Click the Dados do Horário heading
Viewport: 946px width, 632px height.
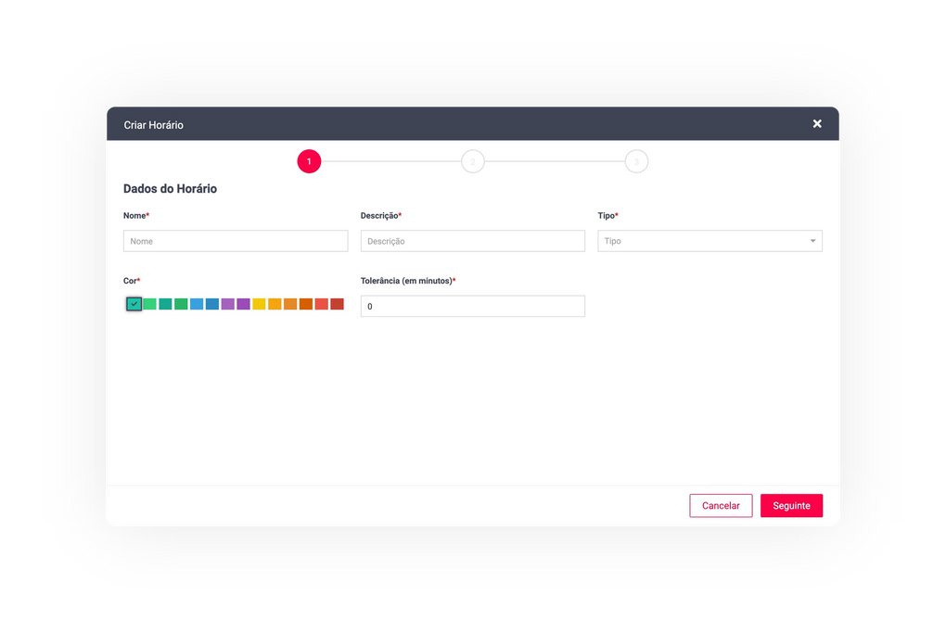pos(171,189)
